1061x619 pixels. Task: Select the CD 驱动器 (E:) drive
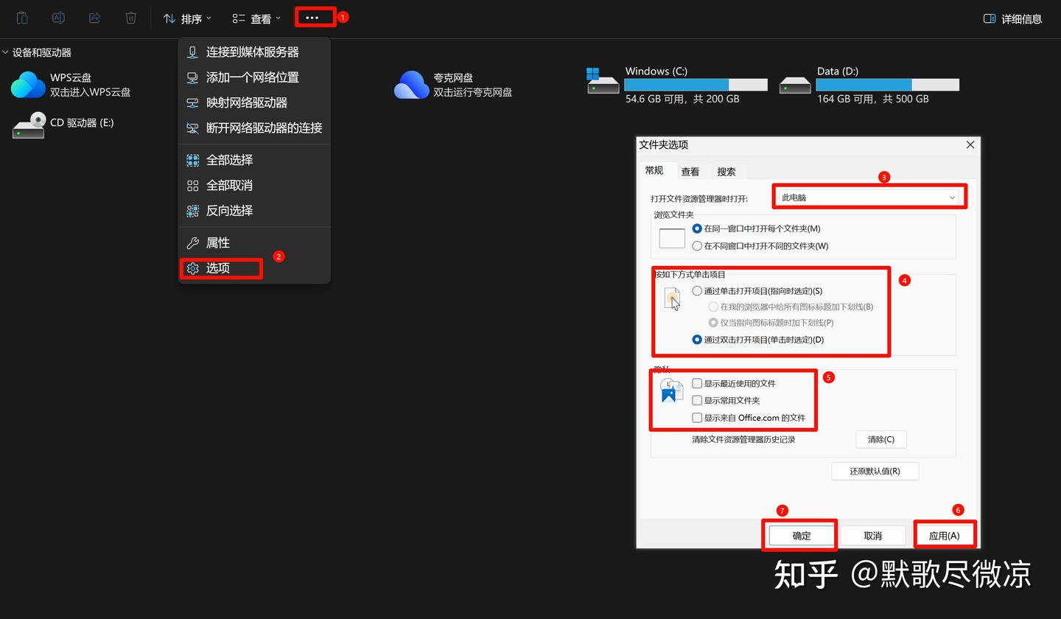[29, 125]
